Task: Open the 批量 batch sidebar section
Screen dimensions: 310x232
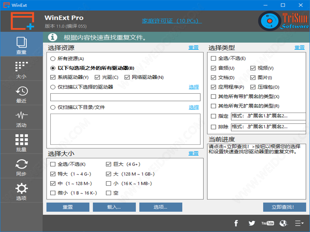Action: (22, 142)
